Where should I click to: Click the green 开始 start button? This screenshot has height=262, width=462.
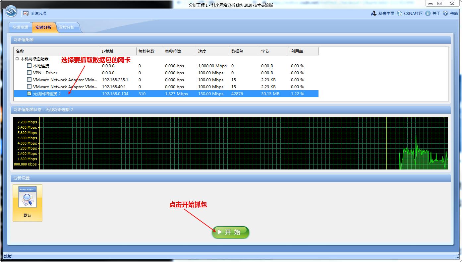[231, 232]
